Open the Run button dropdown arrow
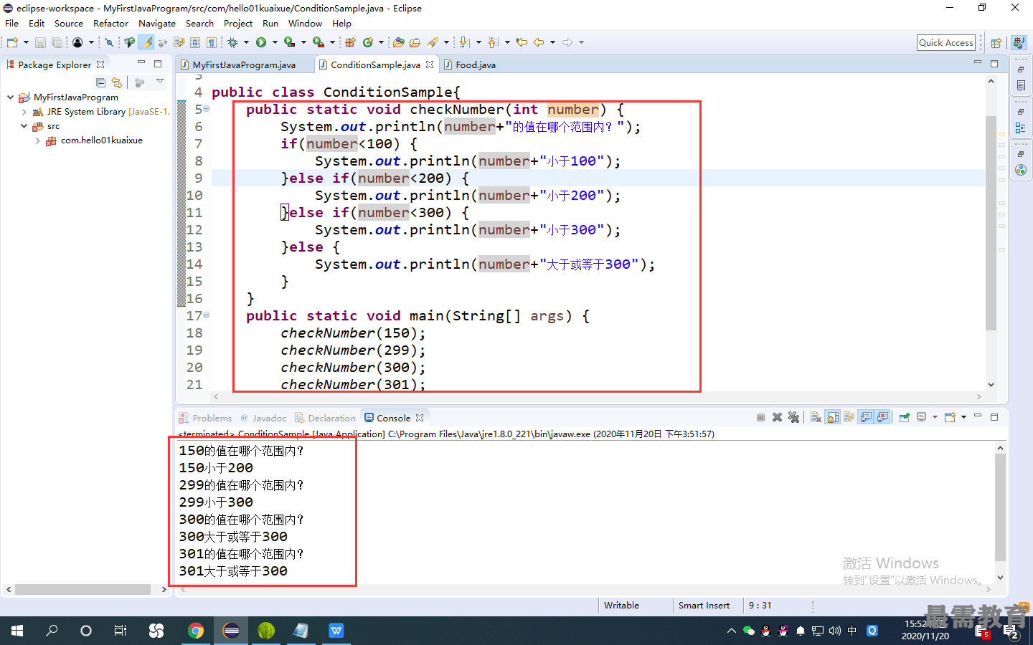 click(275, 42)
